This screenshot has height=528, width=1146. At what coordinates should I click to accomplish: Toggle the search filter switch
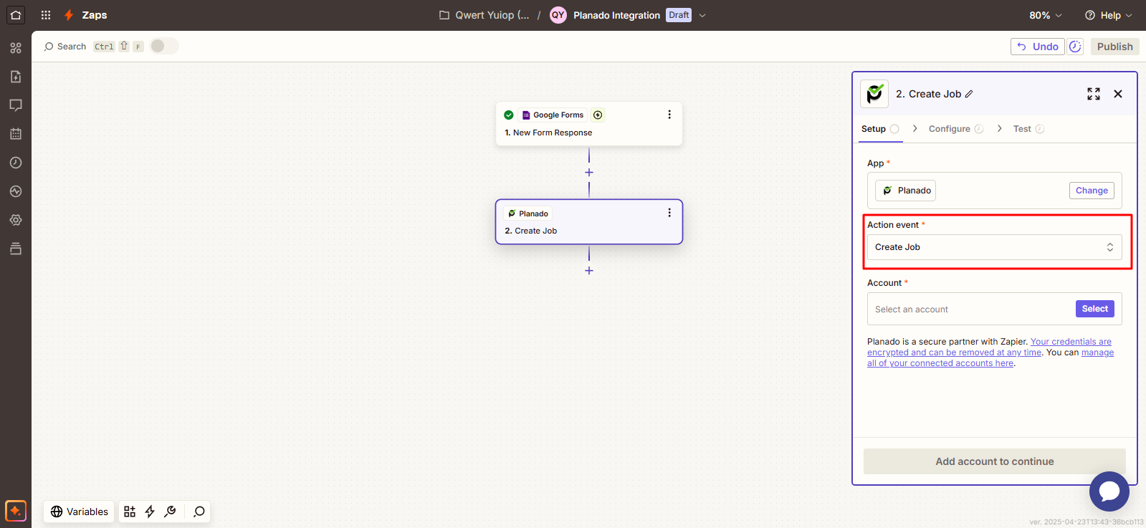click(164, 46)
